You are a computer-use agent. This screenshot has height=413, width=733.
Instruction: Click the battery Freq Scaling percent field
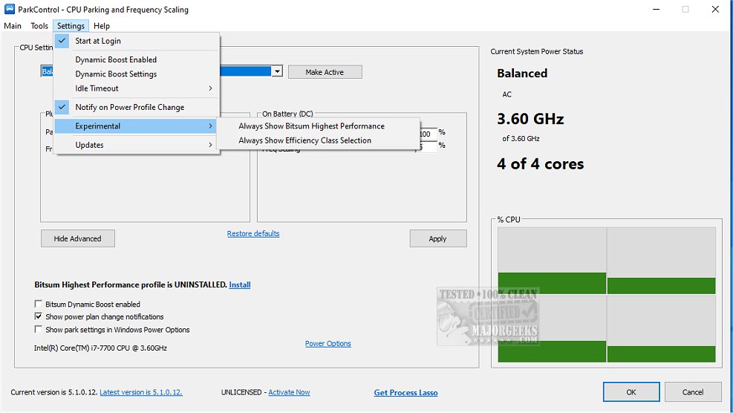click(427, 147)
